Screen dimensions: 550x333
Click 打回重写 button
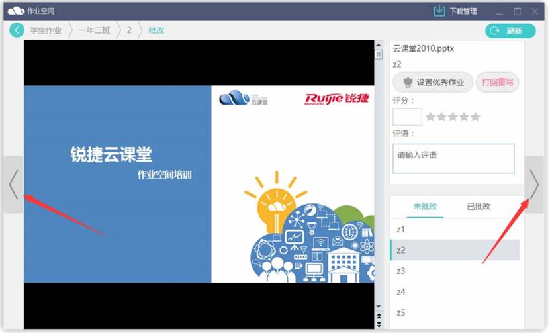498,83
